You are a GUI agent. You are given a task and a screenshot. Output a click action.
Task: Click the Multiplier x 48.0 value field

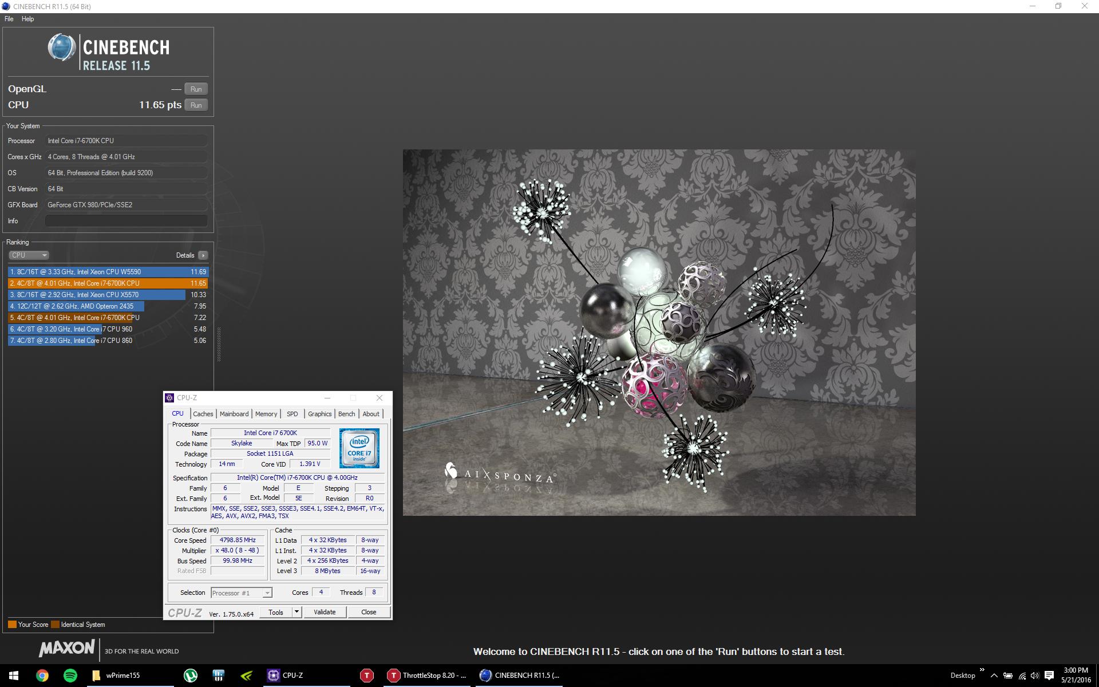click(238, 550)
